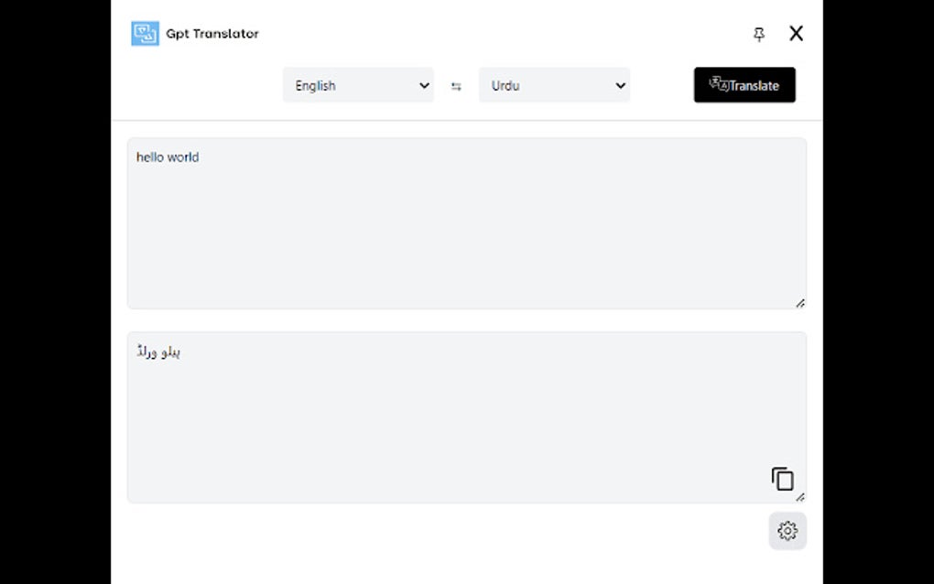Open the source language dropdown showing English
The height and width of the screenshot is (584, 934).
coord(358,85)
